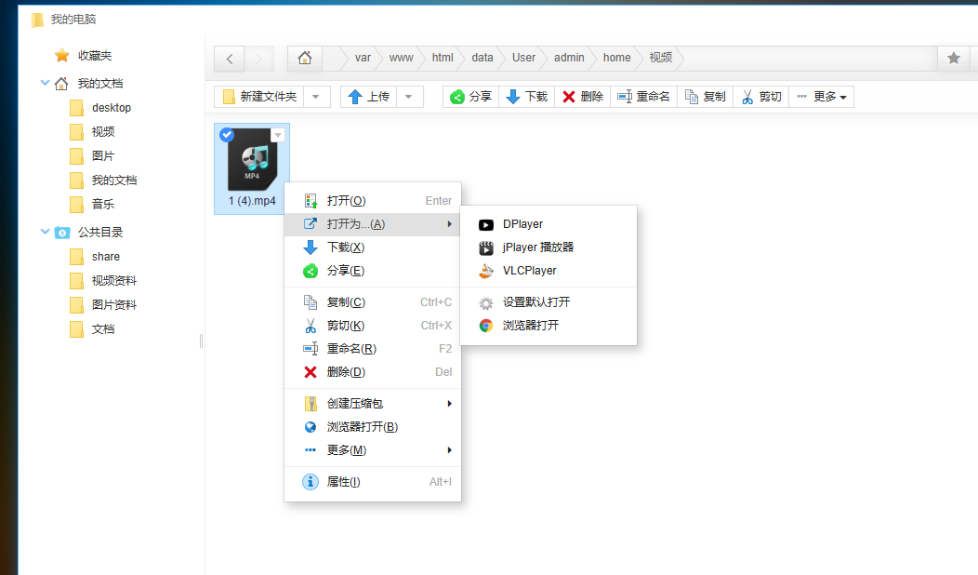This screenshot has width=978, height=575.
Task: Click the home icon in address bar
Action: click(305, 58)
